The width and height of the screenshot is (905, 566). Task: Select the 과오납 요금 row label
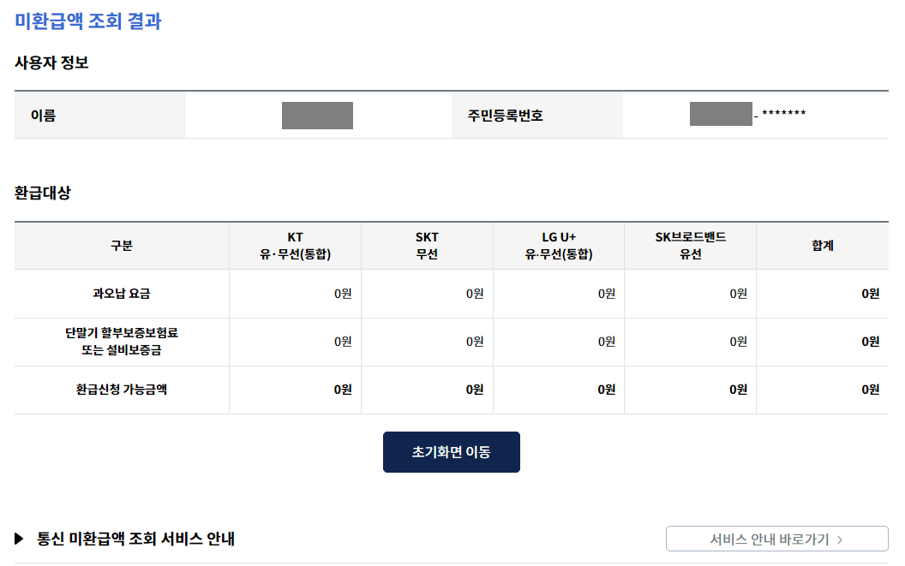[x=120, y=294]
